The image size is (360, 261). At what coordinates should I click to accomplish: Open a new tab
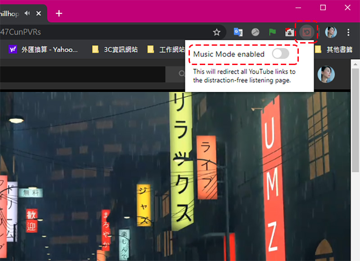pos(59,13)
